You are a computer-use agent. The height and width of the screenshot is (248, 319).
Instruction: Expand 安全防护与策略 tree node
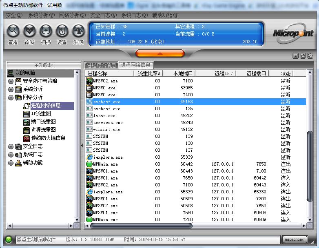coord(11,82)
